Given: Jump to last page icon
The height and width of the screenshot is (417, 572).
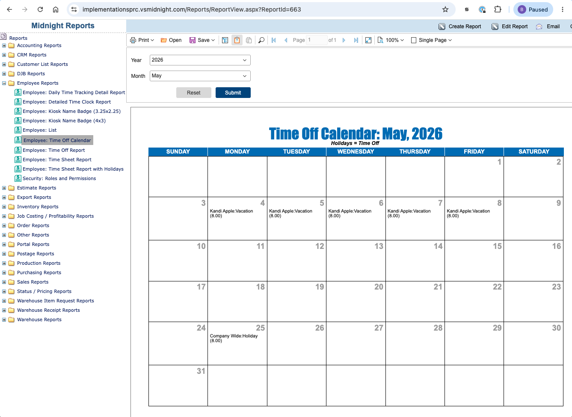Looking at the screenshot, I should coord(356,40).
